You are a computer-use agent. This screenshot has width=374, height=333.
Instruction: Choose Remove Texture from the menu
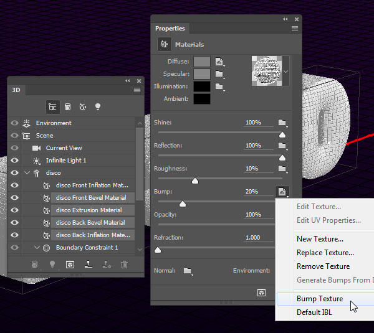(323, 266)
